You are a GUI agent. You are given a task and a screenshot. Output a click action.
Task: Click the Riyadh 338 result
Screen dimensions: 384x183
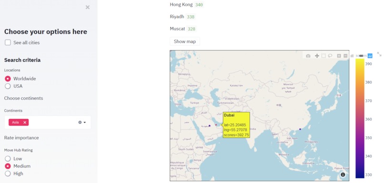(182, 17)
